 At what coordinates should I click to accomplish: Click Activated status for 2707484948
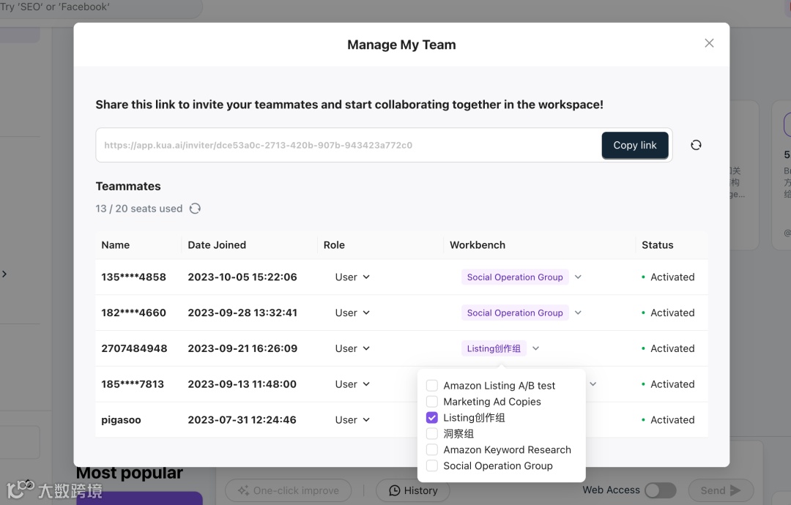[x=672, y=349]
